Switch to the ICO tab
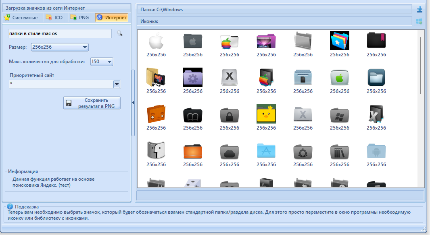Screen dimensions: 430x235 click(54, 18)
